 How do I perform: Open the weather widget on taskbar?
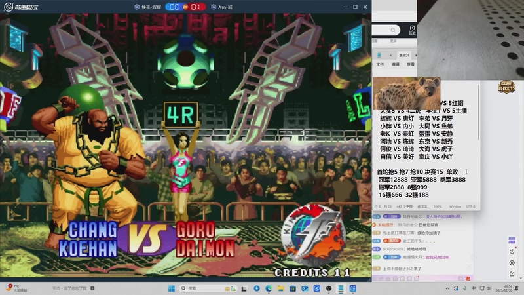click(x=16, y=288)
